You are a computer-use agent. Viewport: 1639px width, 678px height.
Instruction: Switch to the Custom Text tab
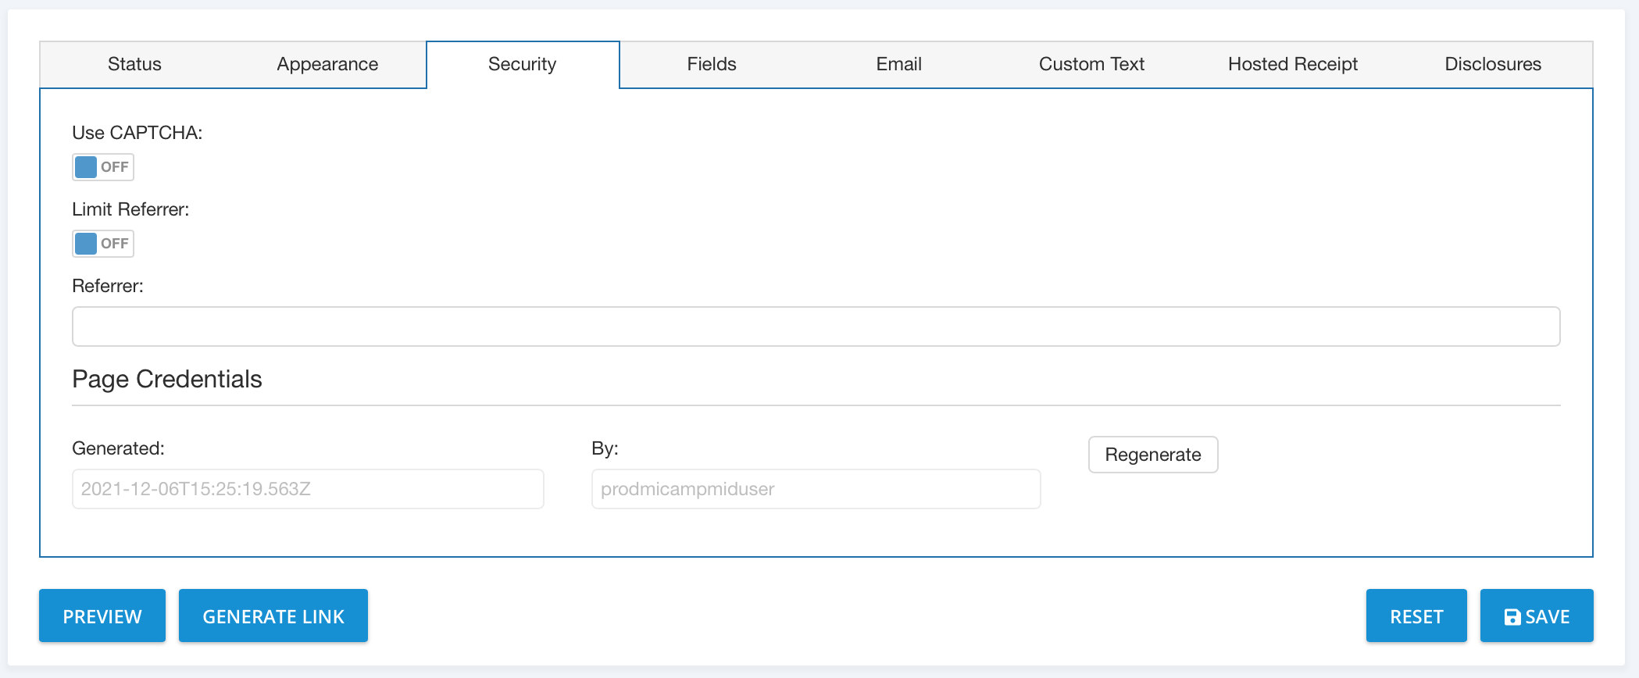(x=1091, y=64)
